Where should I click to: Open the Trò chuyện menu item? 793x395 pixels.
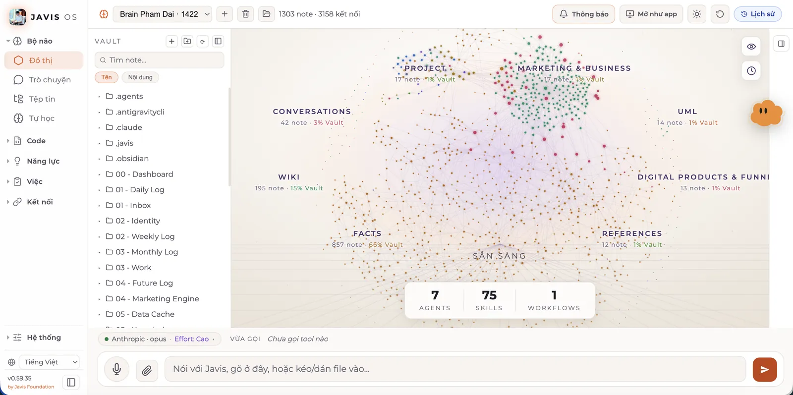click(x=44, y=80)
